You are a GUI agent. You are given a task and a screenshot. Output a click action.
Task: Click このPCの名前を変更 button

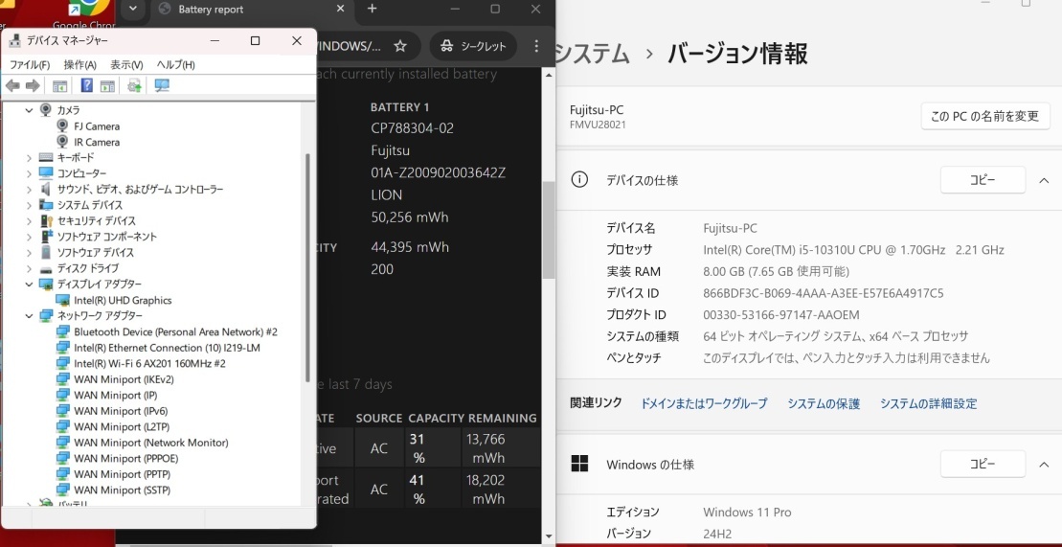point(984,116)
